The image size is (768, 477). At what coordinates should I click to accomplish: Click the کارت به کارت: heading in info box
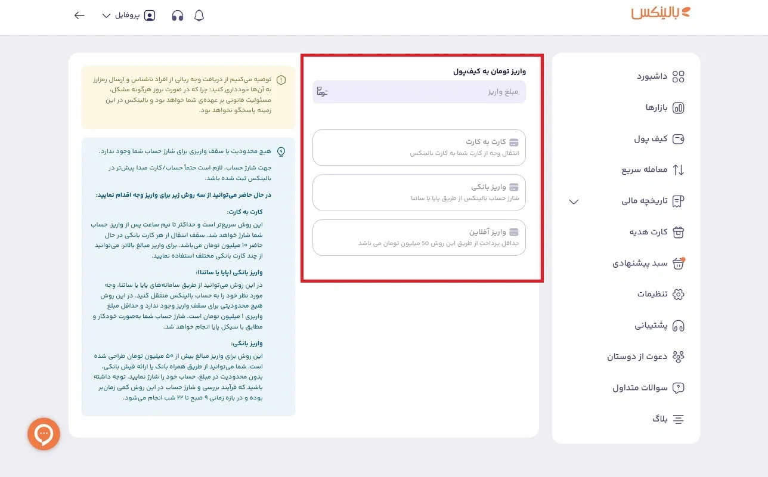(244, 212)
